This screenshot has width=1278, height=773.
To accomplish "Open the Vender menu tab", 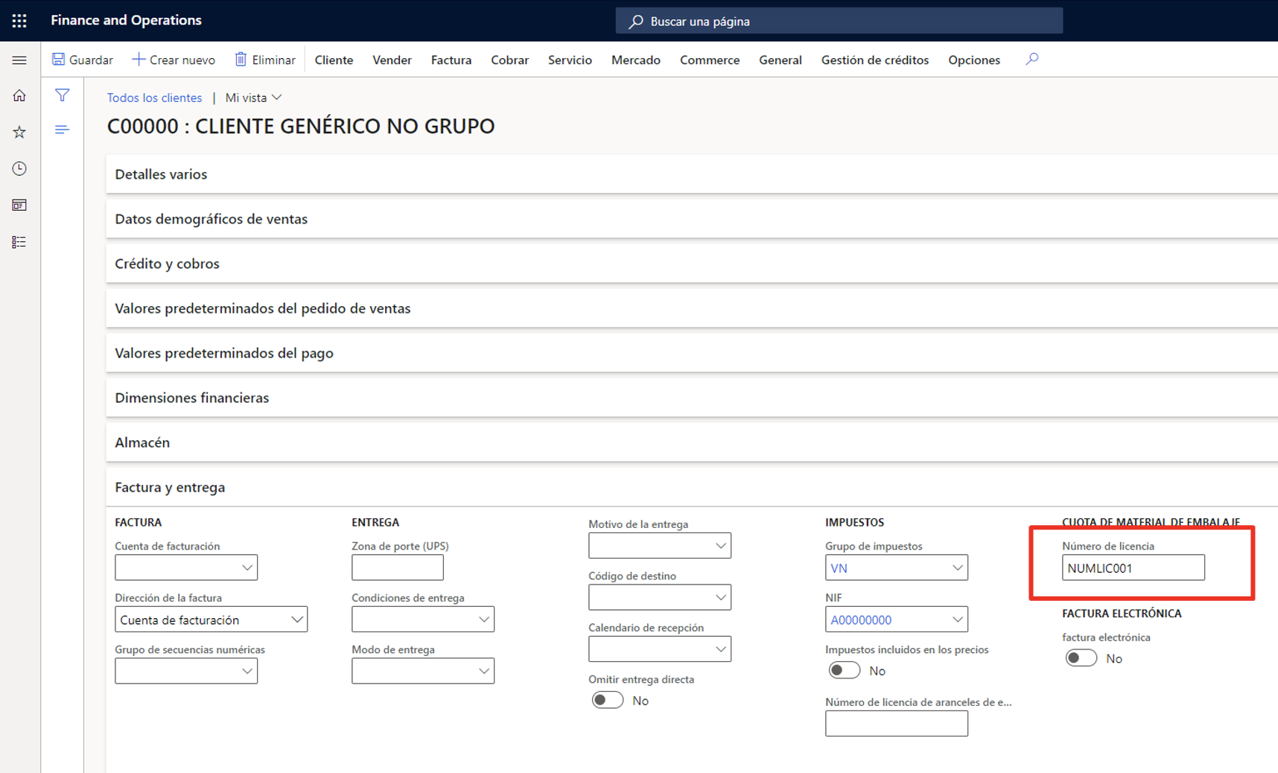I will tap(392, 60).
